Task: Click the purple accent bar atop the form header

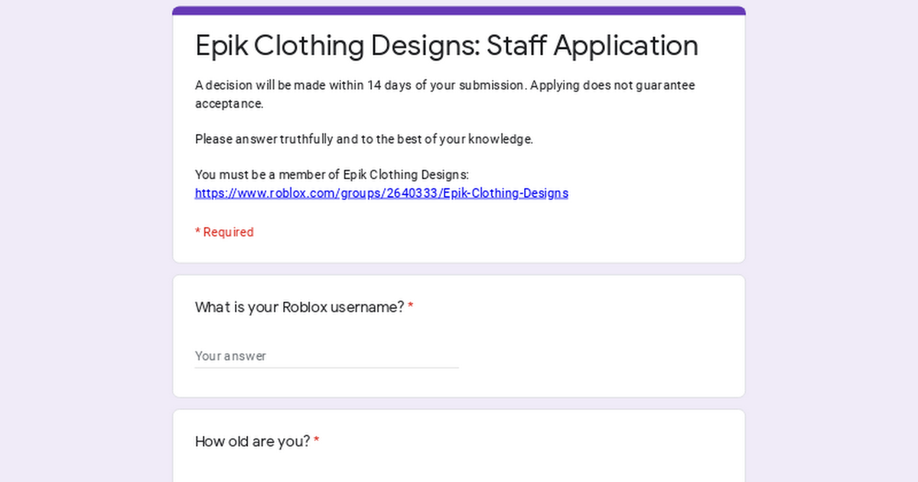Action: [459, 10]
